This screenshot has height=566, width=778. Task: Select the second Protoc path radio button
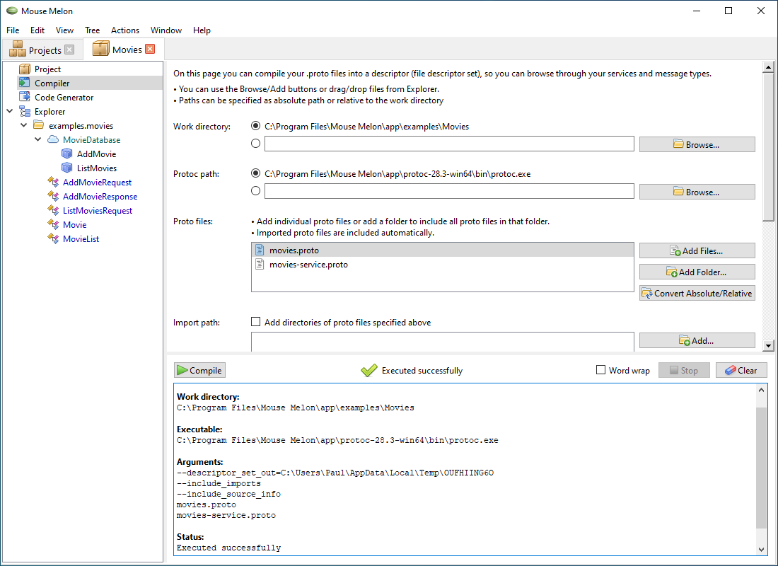(255, 191)
